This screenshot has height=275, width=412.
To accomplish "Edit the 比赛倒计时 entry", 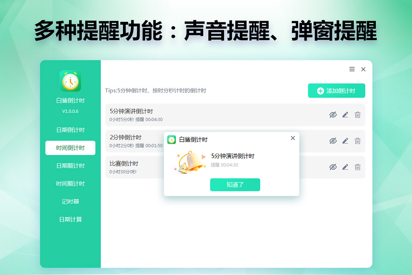I will (345, 167).
